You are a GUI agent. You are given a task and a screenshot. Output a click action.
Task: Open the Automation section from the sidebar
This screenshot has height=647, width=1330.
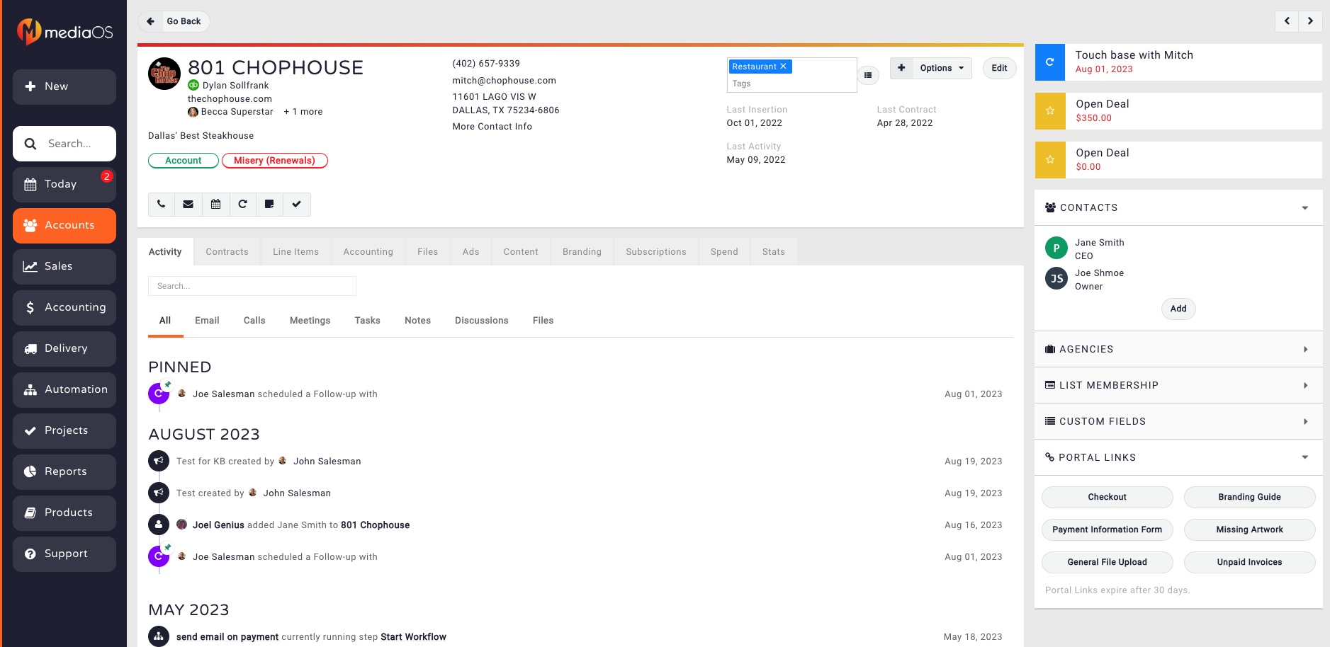coord(64,389)
